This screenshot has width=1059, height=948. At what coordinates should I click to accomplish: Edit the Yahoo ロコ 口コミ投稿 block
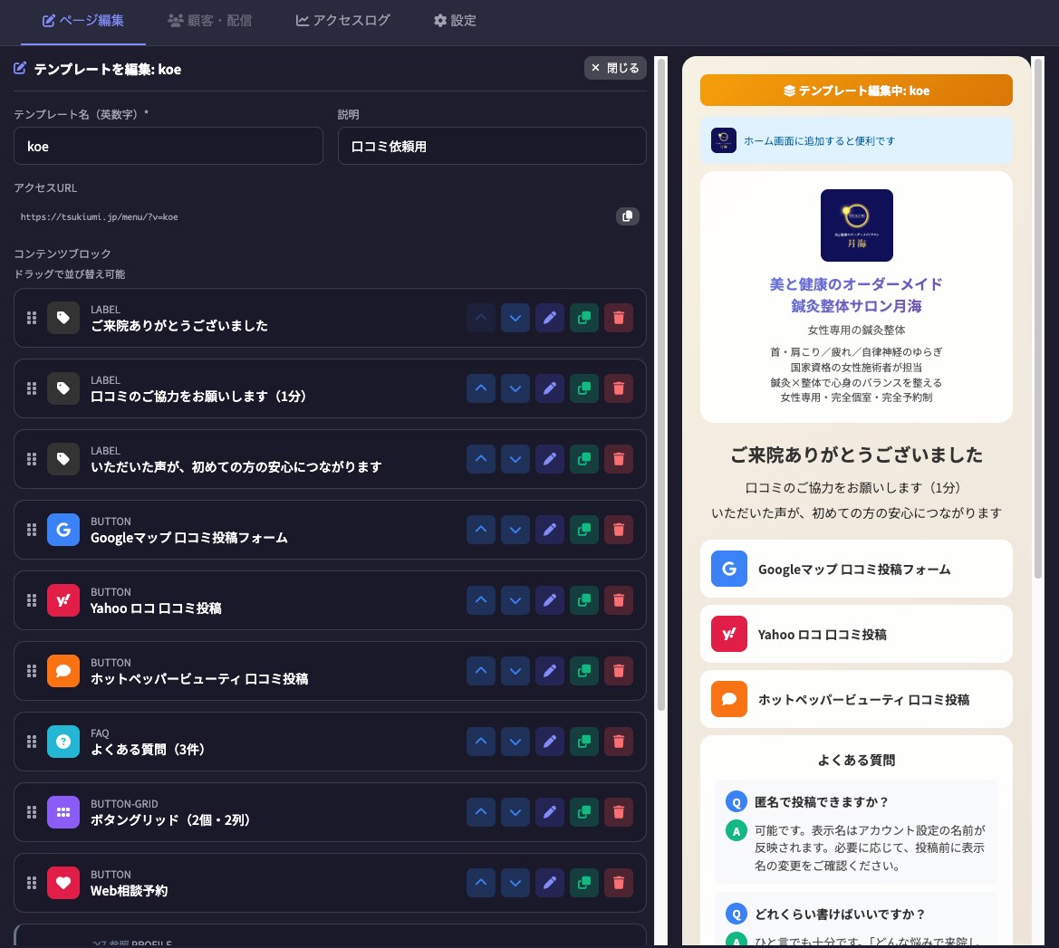click(550, 600)
